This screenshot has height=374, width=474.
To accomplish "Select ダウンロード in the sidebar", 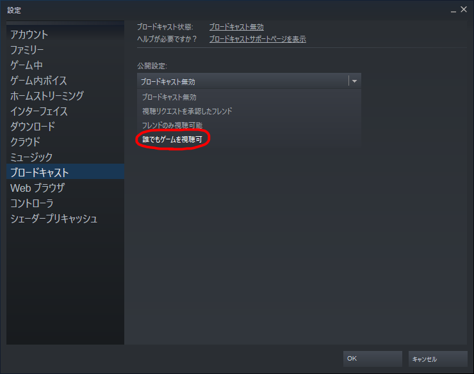I will pyautogui.click(x=65, y=127).
